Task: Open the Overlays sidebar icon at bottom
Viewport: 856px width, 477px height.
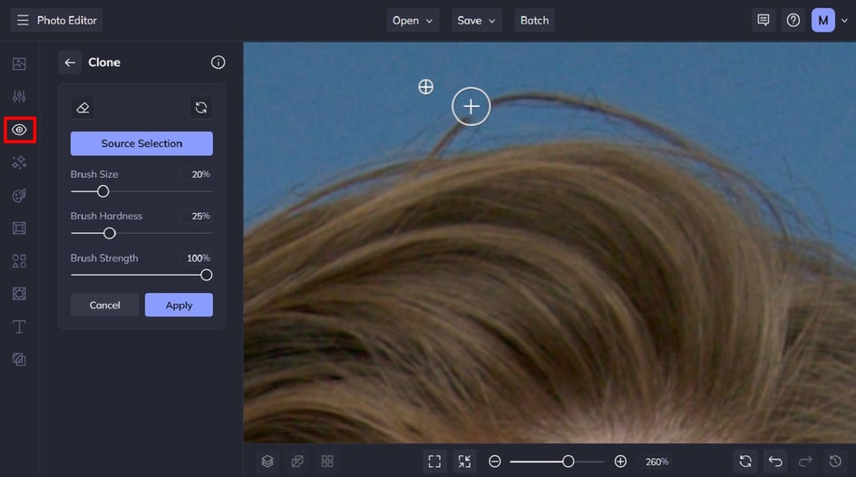Action: (19, 359)
